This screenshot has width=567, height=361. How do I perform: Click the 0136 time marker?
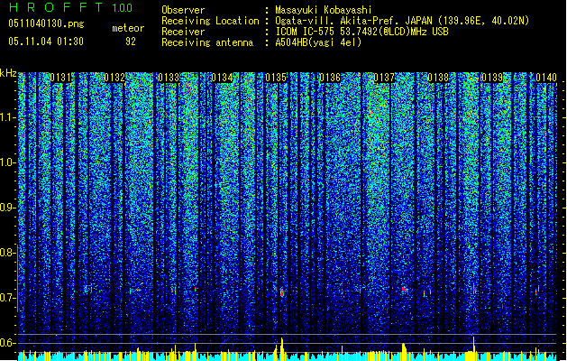[x=330, y=78]
